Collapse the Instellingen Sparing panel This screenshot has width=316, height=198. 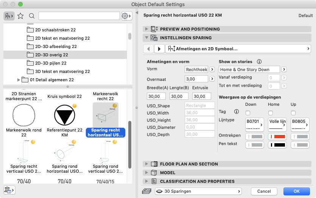pyautogui.click(x=146, y=38)
